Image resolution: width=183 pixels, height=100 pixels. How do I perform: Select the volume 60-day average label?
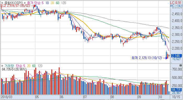(x=34, y=66)
